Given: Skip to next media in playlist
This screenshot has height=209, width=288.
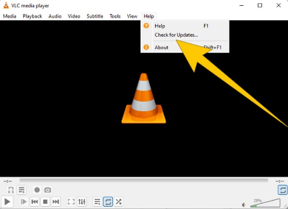Looking at the screenshot, I should [56, 202].
